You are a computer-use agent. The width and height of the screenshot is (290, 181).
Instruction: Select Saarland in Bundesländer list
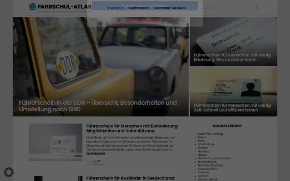tap(203, 172)
